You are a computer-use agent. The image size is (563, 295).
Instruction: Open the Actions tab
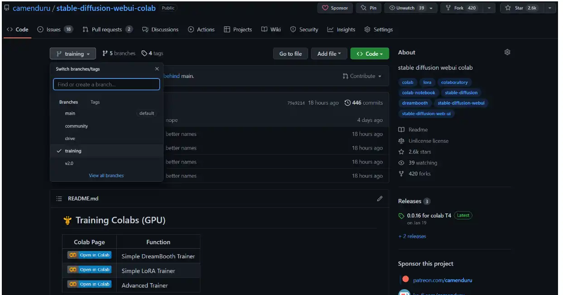click(201, 29)
